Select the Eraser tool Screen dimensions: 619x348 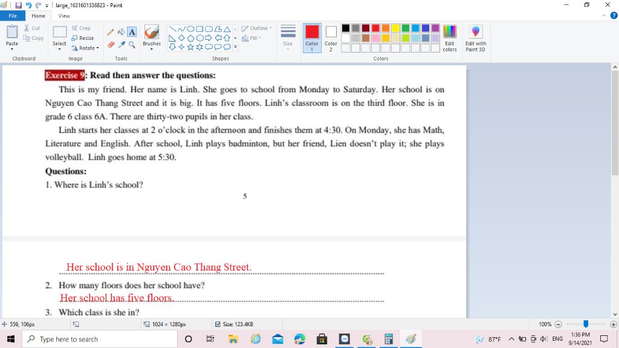(111, 45)
